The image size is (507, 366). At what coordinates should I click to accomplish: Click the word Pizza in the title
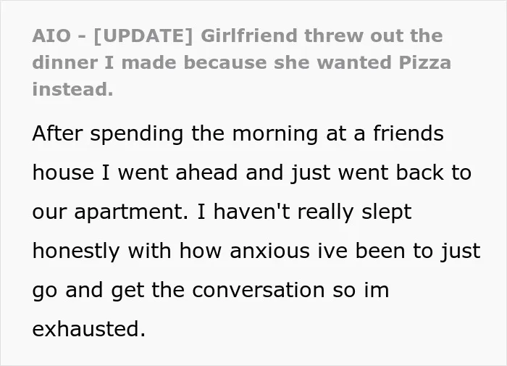click(x=425, y=62)
